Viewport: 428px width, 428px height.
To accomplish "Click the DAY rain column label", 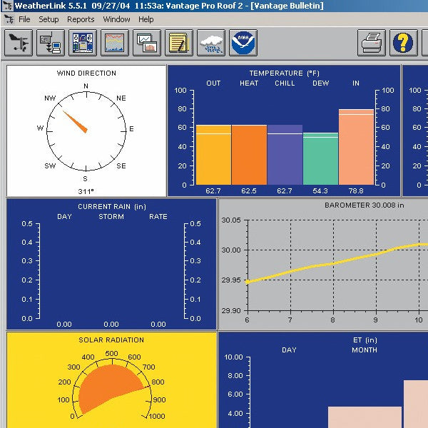I will coord(64,217).
